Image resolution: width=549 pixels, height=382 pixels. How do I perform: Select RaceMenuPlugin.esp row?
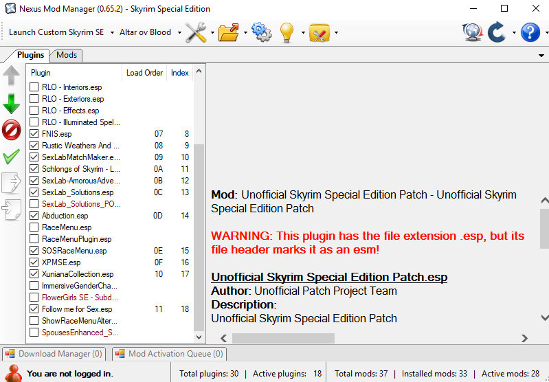point(109,239)
